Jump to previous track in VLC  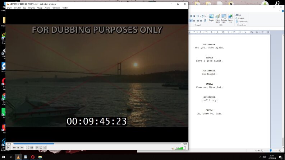pyautogui.click(x=14, y=148)
